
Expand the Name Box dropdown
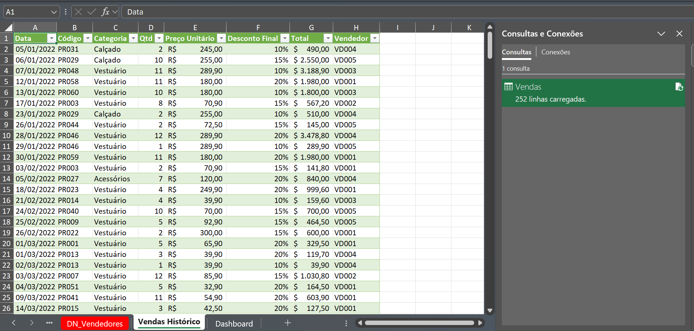click(54, 12)
